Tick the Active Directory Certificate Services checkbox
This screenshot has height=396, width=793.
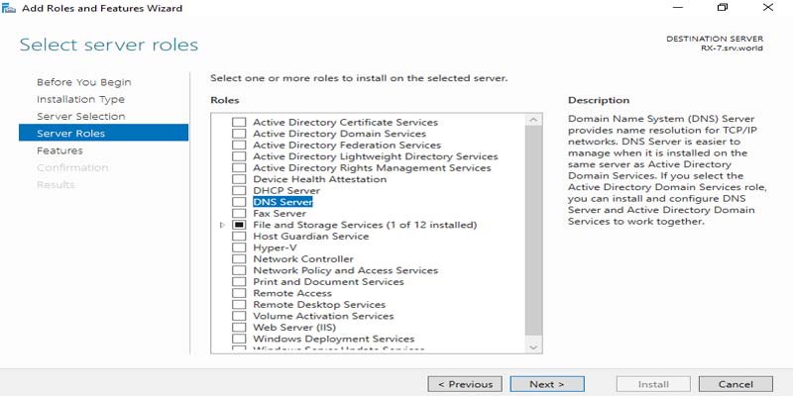[x=239, y=122]
